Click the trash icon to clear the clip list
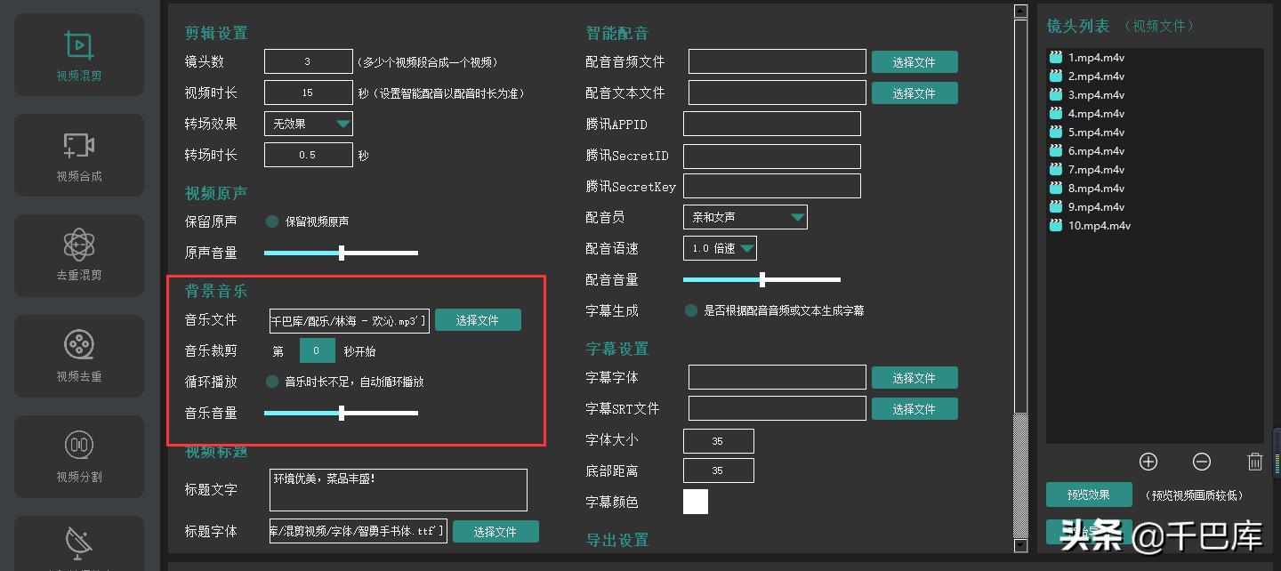 tap(1255, 461)
